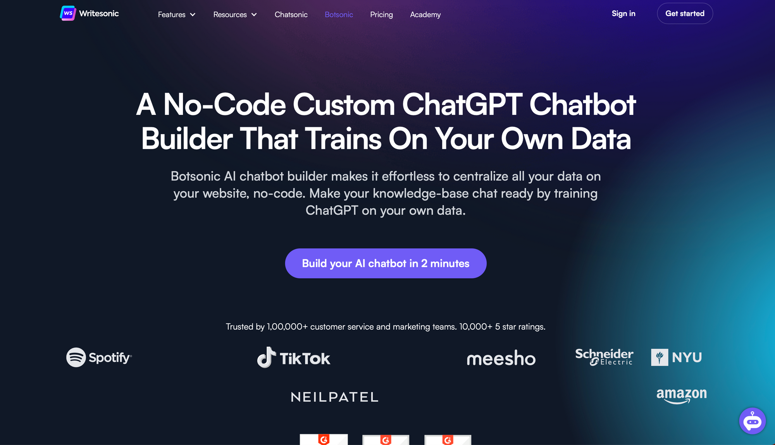Image resolution: width=775 pixels, height=445 pixels.
Task: Click the Chatsonic navigation link
Action: 291,14
